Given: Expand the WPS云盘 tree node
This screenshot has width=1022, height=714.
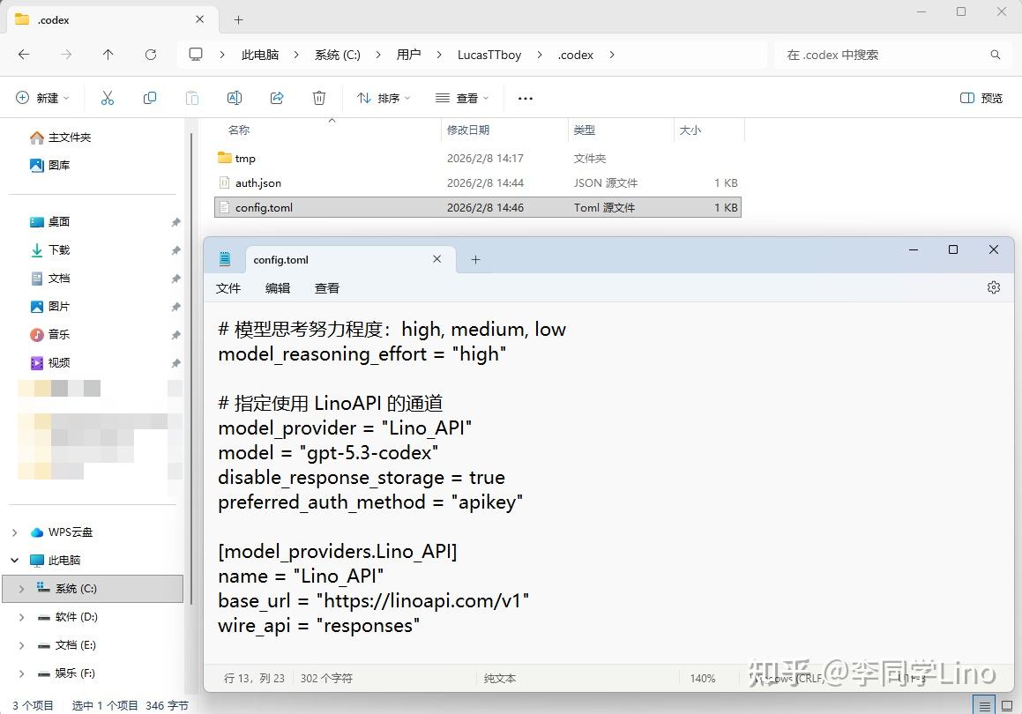Looking at the screenshot, I should (x=14, y=532).
